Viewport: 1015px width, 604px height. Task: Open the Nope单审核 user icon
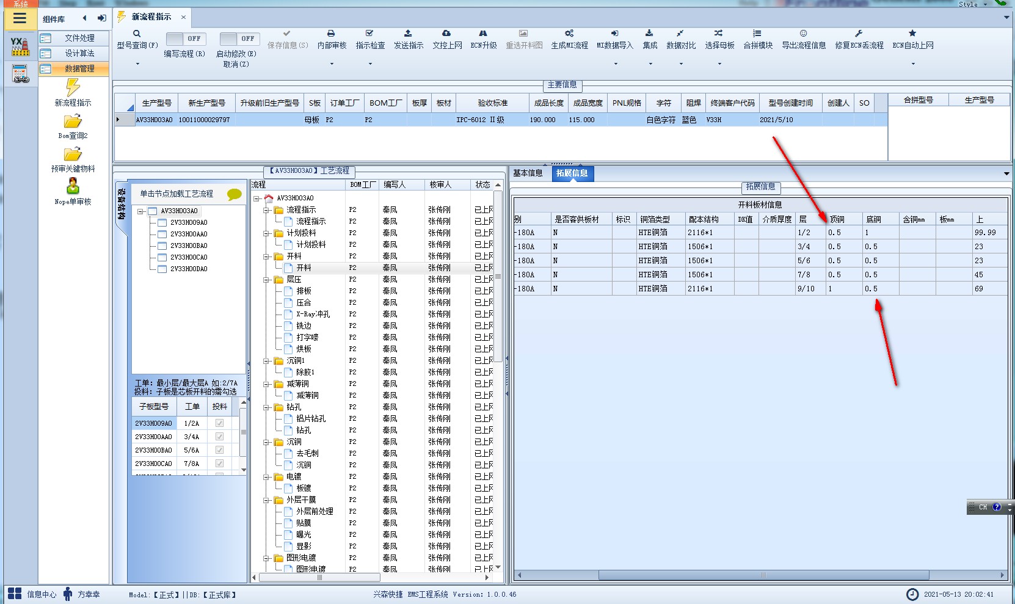pos(73,186)
